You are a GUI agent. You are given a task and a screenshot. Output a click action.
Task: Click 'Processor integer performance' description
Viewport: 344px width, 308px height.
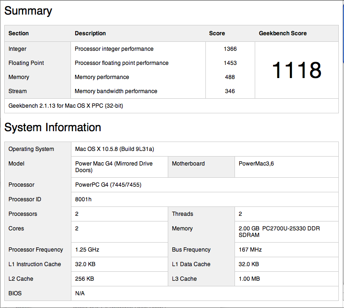click(x=114, y=49)
